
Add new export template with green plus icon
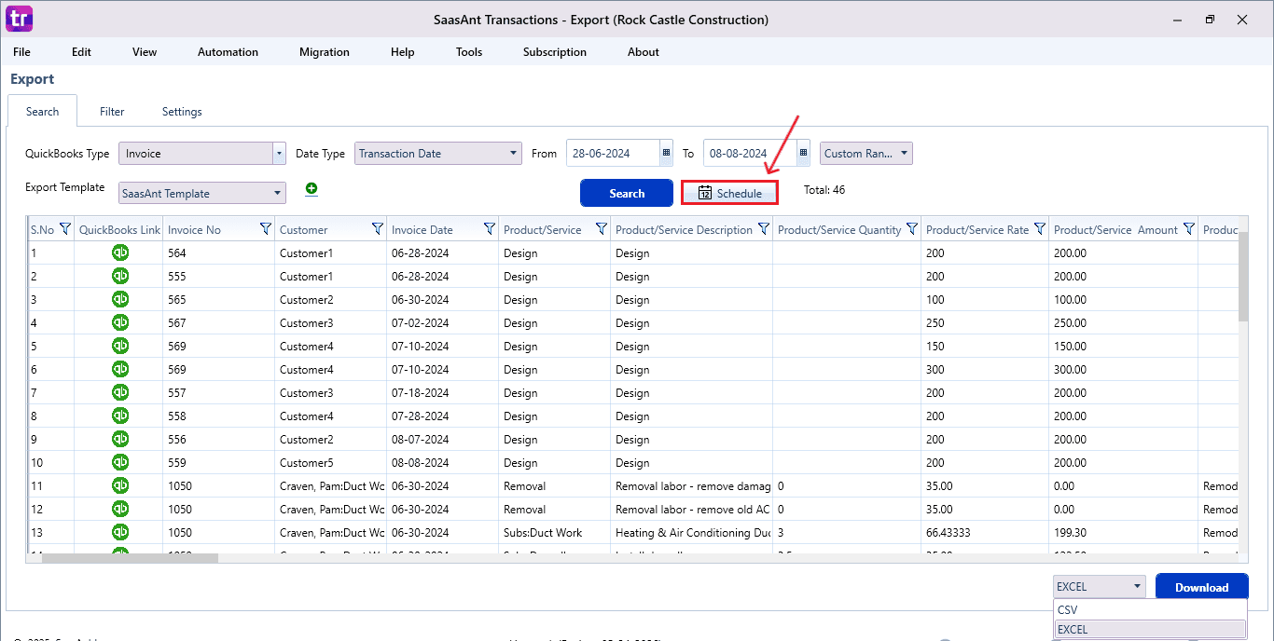click(x=312, y=189)
